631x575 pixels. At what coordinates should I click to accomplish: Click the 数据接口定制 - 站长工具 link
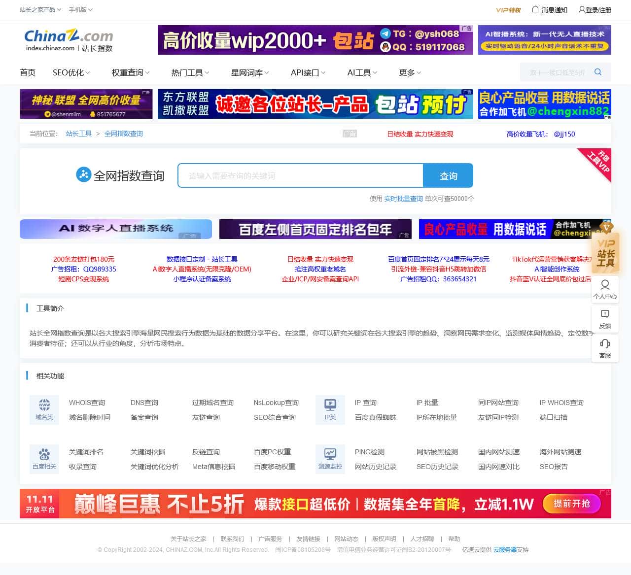click(x=202, y=259)
